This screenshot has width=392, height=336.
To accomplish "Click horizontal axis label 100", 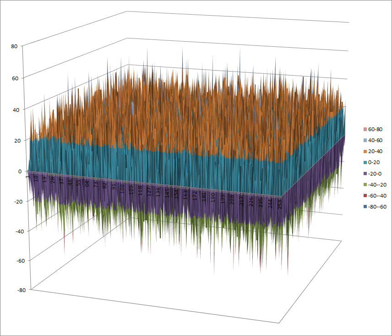I will click(122, 189).
